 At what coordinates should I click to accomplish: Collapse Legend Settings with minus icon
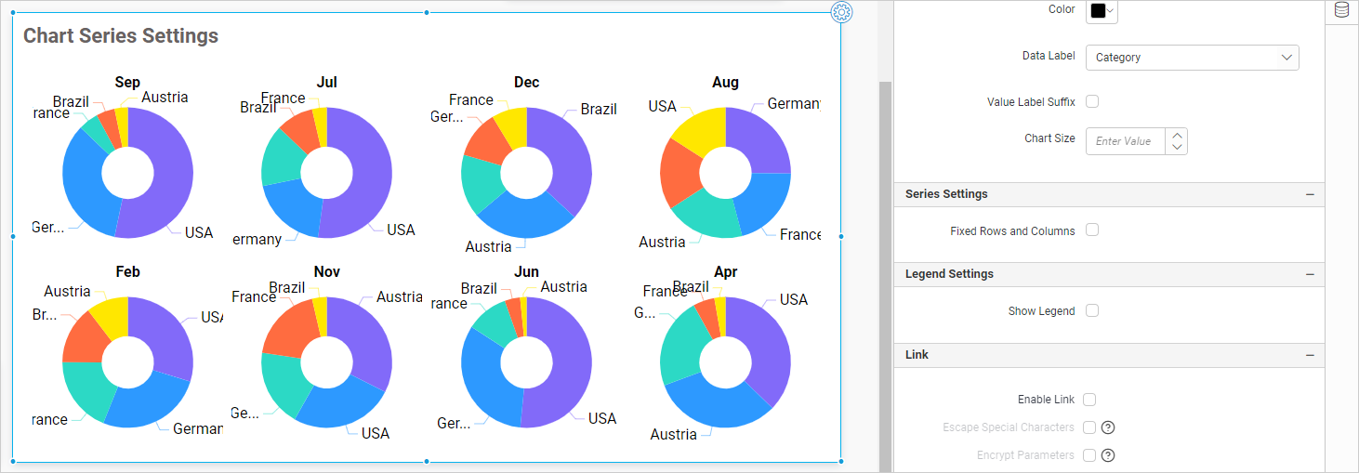pos(1310,274)
